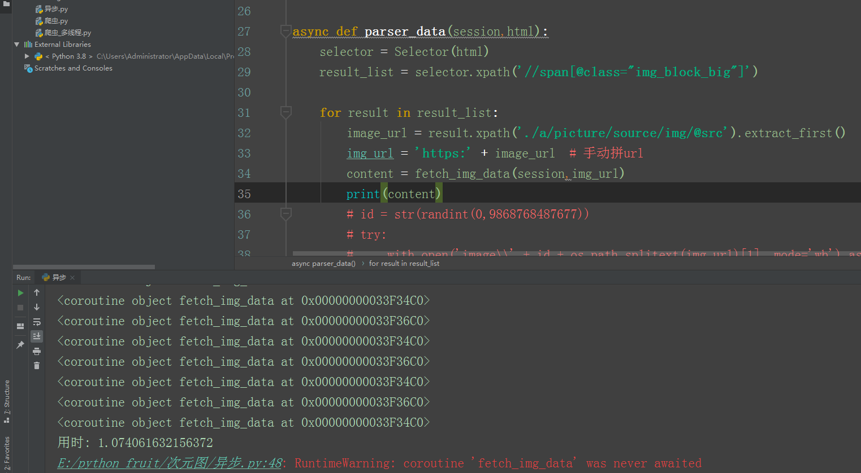Click the External Libraries bars icon
Viewport: 861px width, 473px height.
tap(28, 44)
